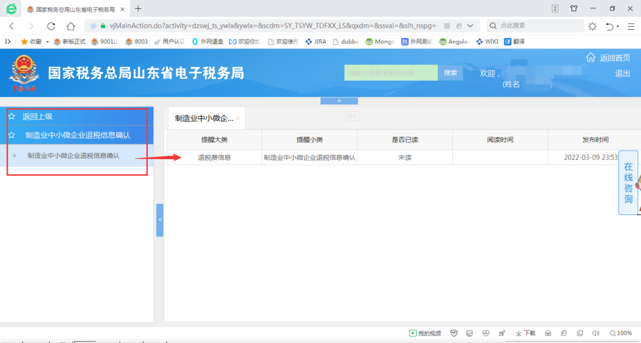Click the QR code icon in address bar
641x343 pixels.
click(x=447, y=25)
